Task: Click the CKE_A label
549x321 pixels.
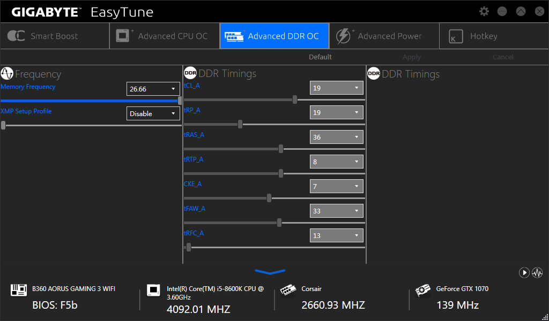Action: (193, 184)
